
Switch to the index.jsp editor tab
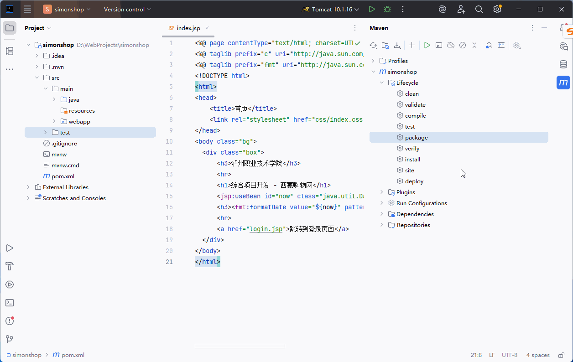coord(188,28)
